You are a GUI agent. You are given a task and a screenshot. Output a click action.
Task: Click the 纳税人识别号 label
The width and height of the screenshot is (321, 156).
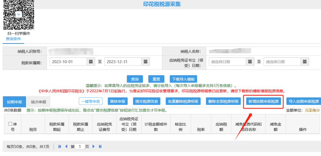click(30, 51)
